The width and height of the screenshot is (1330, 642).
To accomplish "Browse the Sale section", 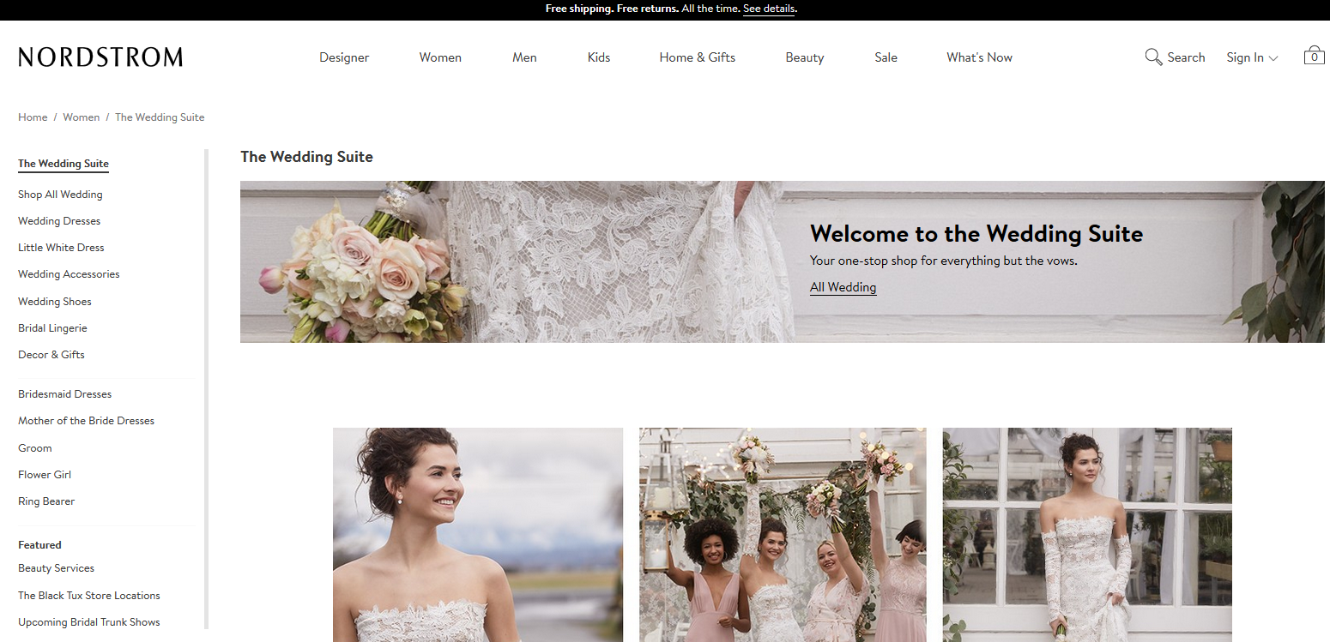I will pyautogui.click(x=886, y=57).
